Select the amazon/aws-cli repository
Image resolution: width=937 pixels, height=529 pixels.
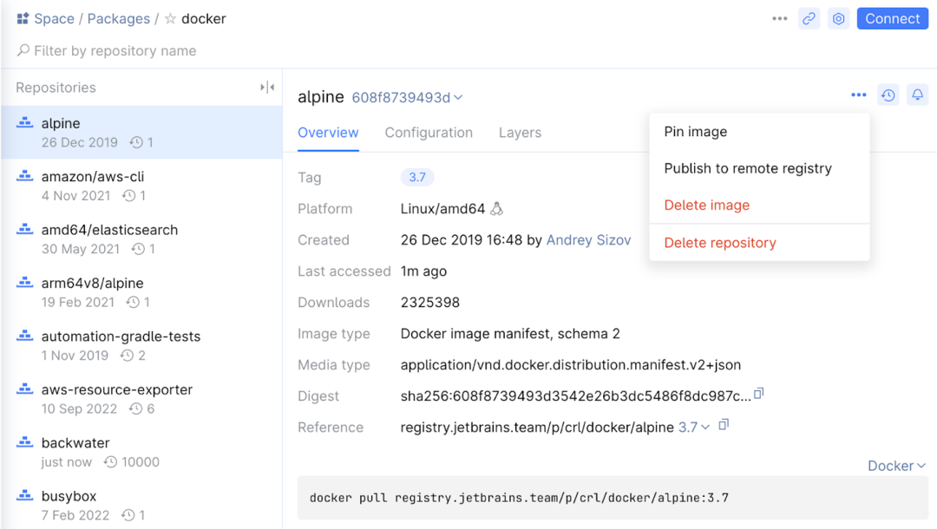click(x=141, y=186)
